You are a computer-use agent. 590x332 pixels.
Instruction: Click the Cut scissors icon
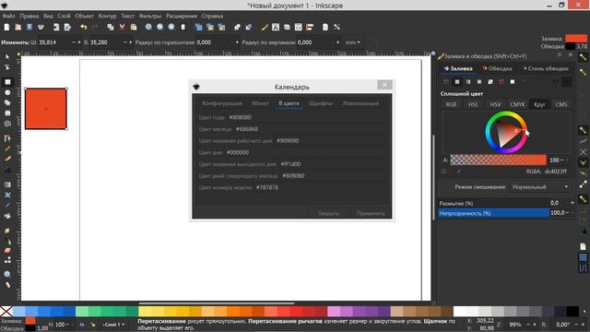tap(122, 27)
